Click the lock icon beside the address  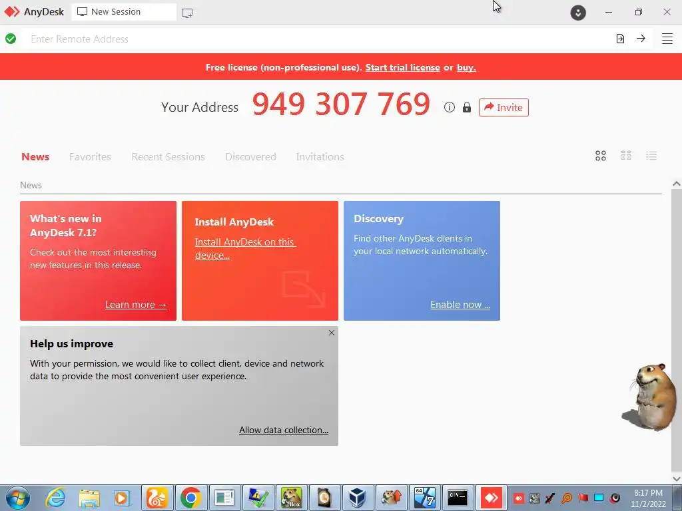(x=467, y=107)
